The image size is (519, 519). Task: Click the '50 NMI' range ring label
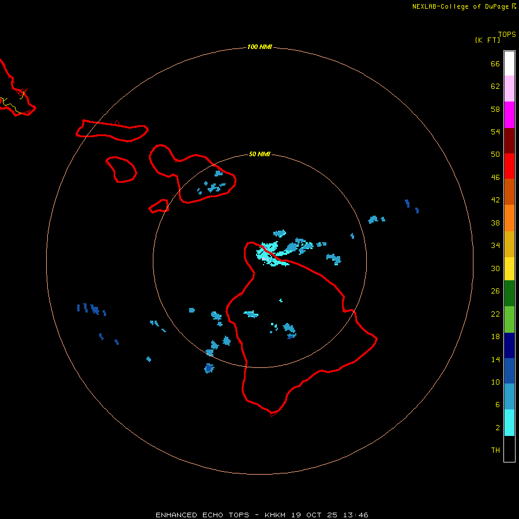point(259,154)
